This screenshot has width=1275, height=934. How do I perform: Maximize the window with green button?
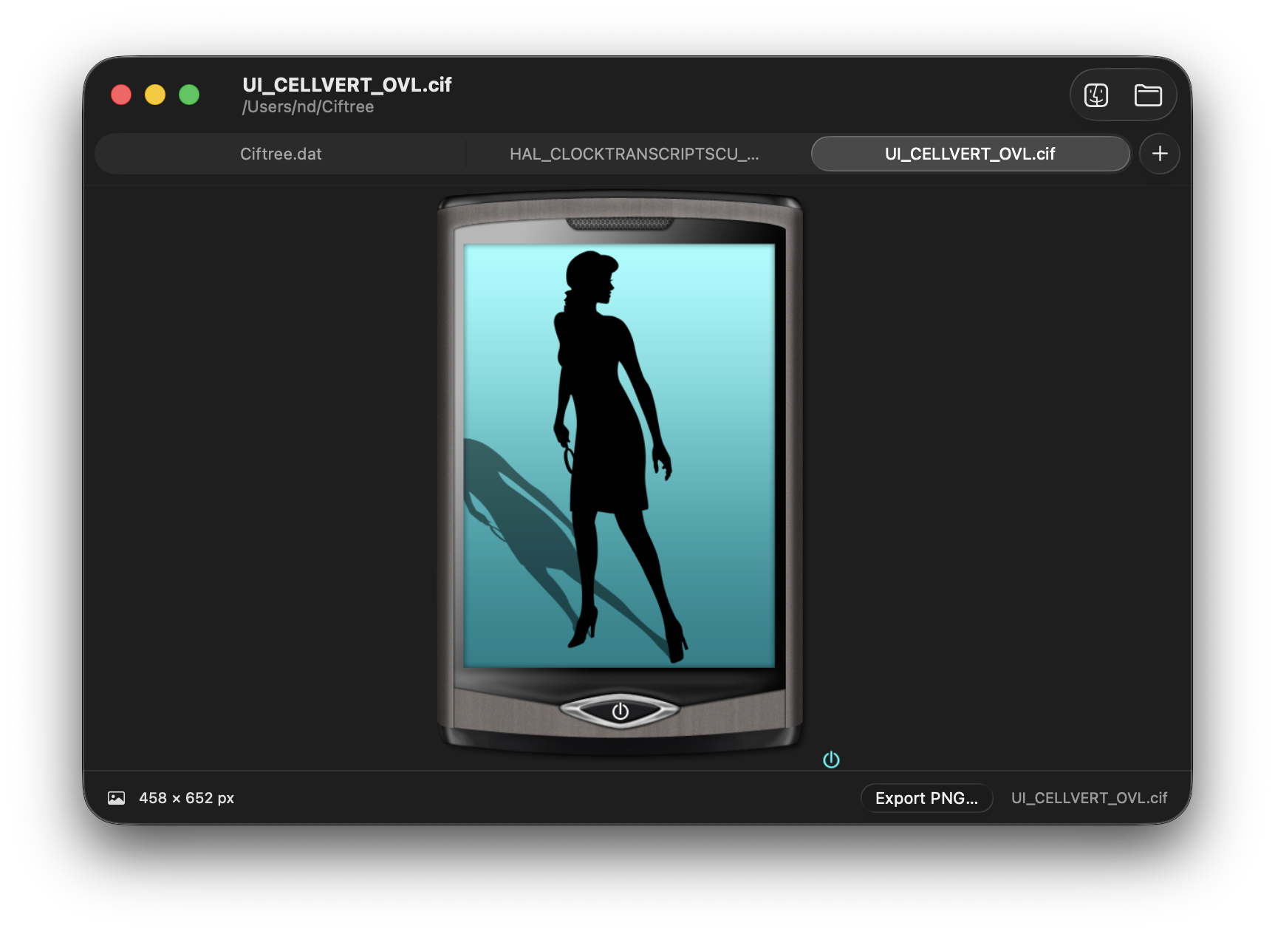(x=189, y=95)
